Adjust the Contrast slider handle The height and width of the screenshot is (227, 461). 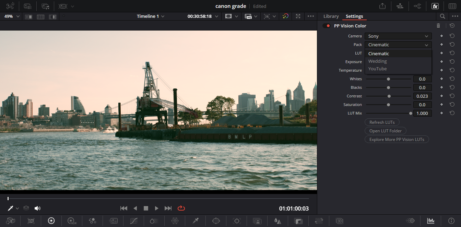coord(389,96)
